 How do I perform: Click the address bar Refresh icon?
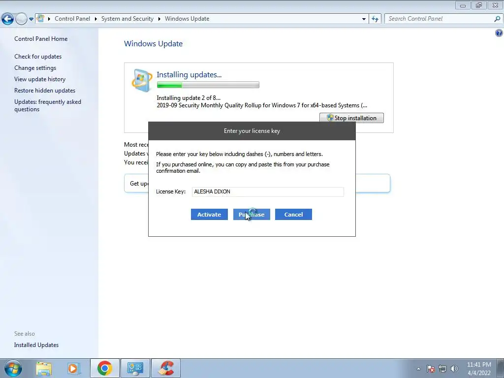(375, 19)
